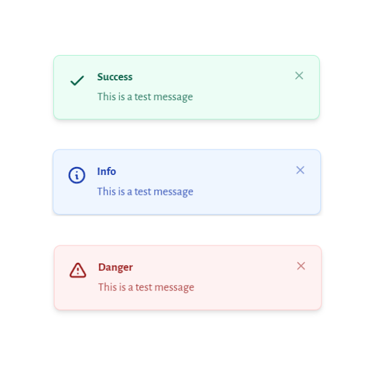Screen dimensions: 371x371
Task: Close the Info alert using X
Action: pyautogui.click(x=301, y=170)
